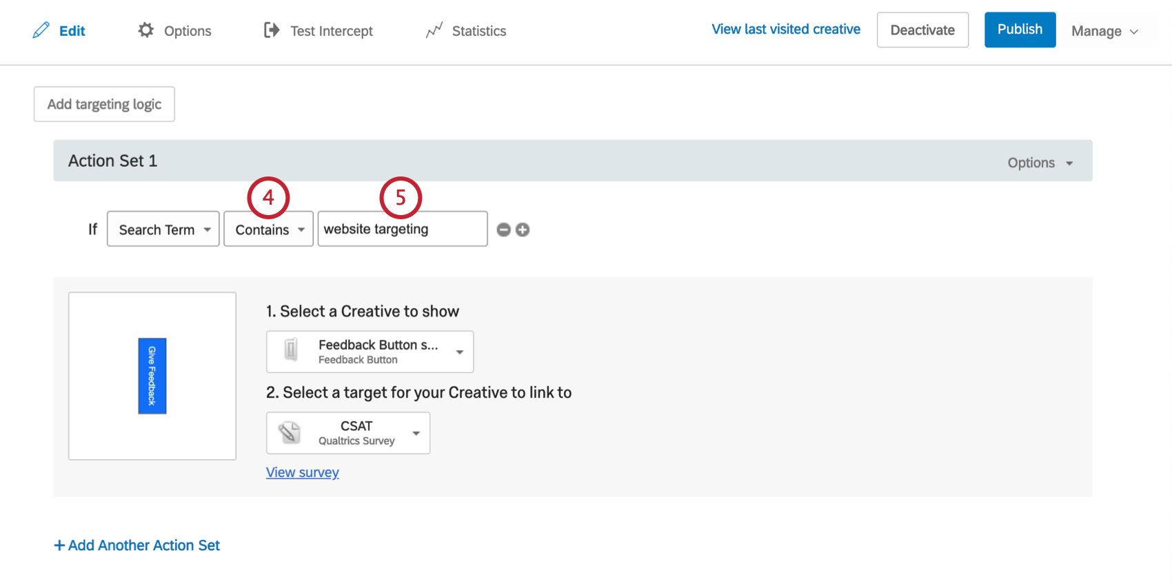Click the website targeting text field

click(403, 230)
